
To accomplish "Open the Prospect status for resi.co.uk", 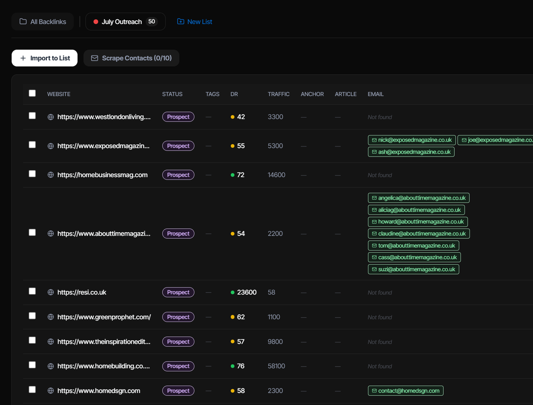I will [x=178, y=292].
